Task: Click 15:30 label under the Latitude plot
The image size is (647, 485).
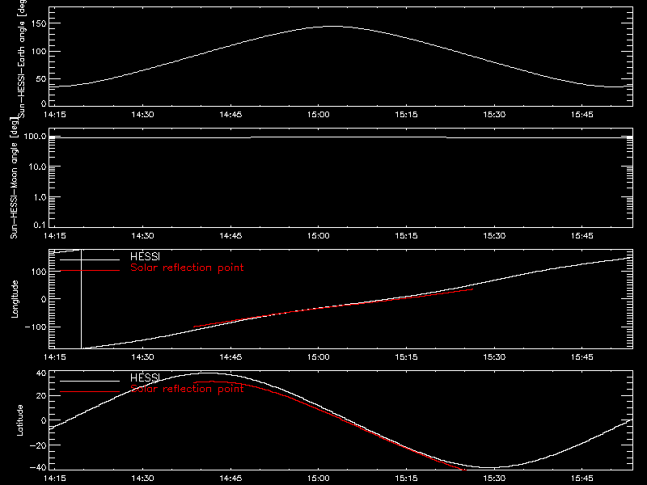Action: point(494,479)
